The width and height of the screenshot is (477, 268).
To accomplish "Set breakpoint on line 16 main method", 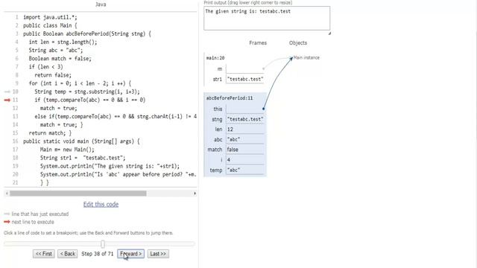I will [x=81, y=141].
